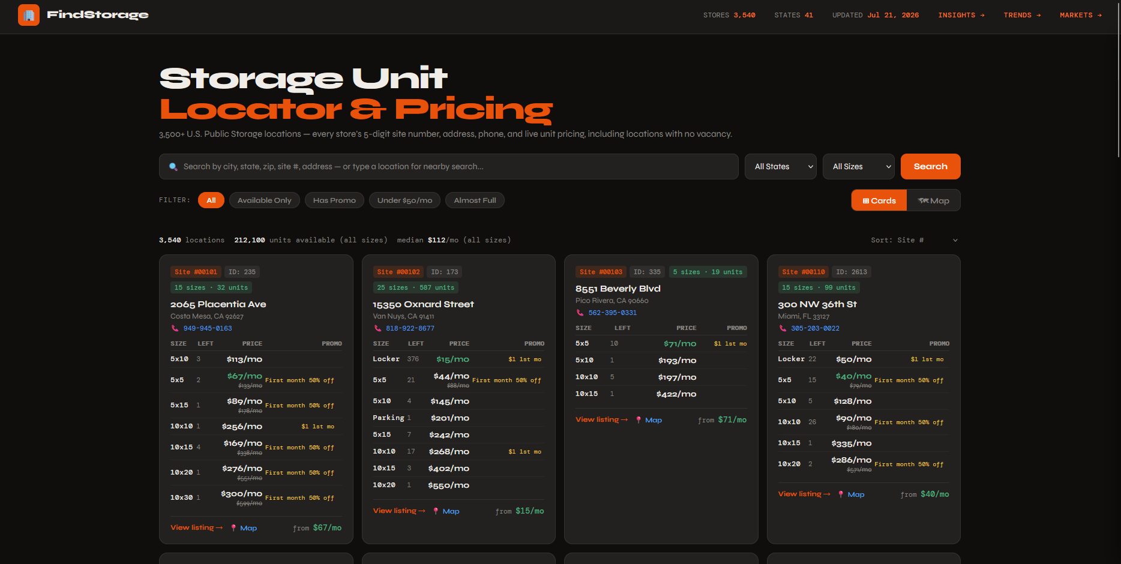The image size is (1121, 564).
Task: Switch to Map view
Action: 933,200
